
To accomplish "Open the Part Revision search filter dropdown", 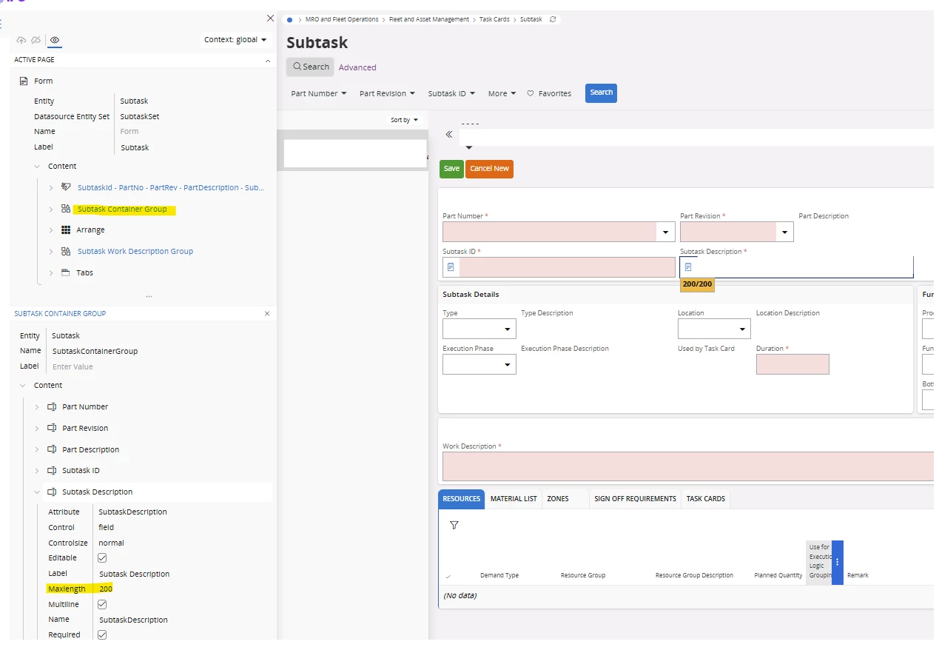I will (x=387, y=94).
